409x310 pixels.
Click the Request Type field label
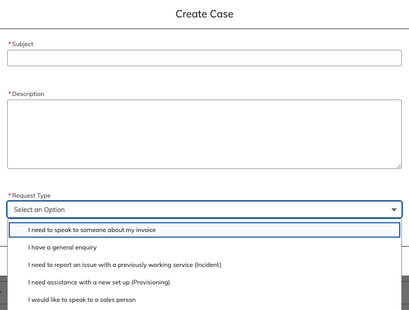31,196
